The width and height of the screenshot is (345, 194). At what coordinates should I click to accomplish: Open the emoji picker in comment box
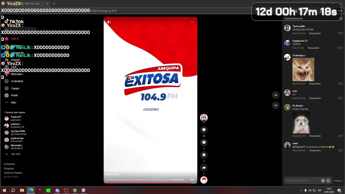[x=328, y=181]
